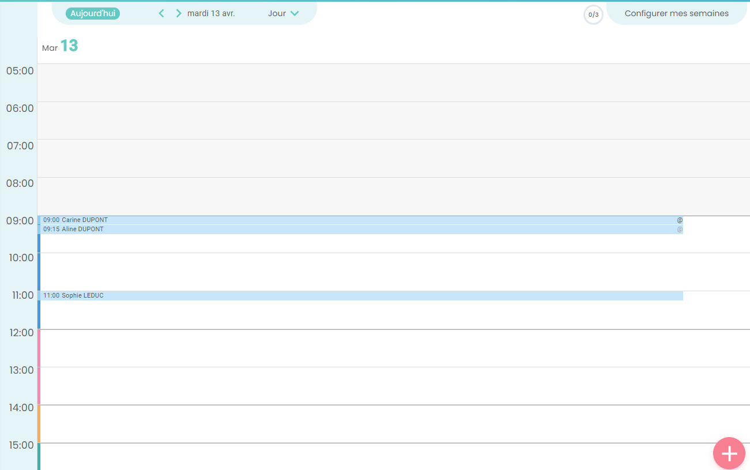Open the 09:00 Carine DUPONT appointment

coord(346,220)
